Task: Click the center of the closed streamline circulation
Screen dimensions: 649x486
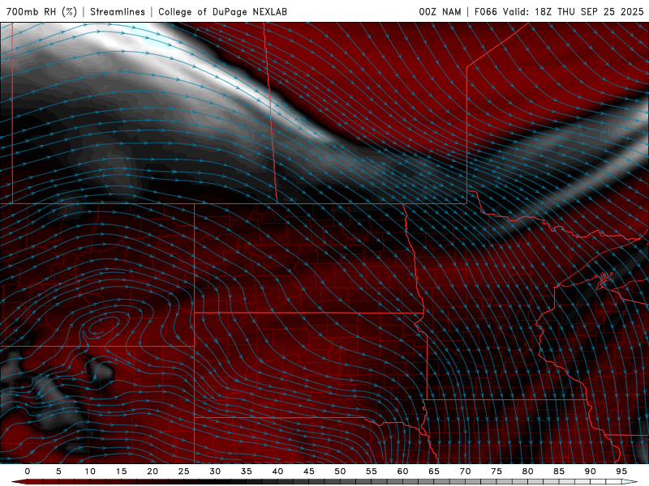Action: coord(101,326)
